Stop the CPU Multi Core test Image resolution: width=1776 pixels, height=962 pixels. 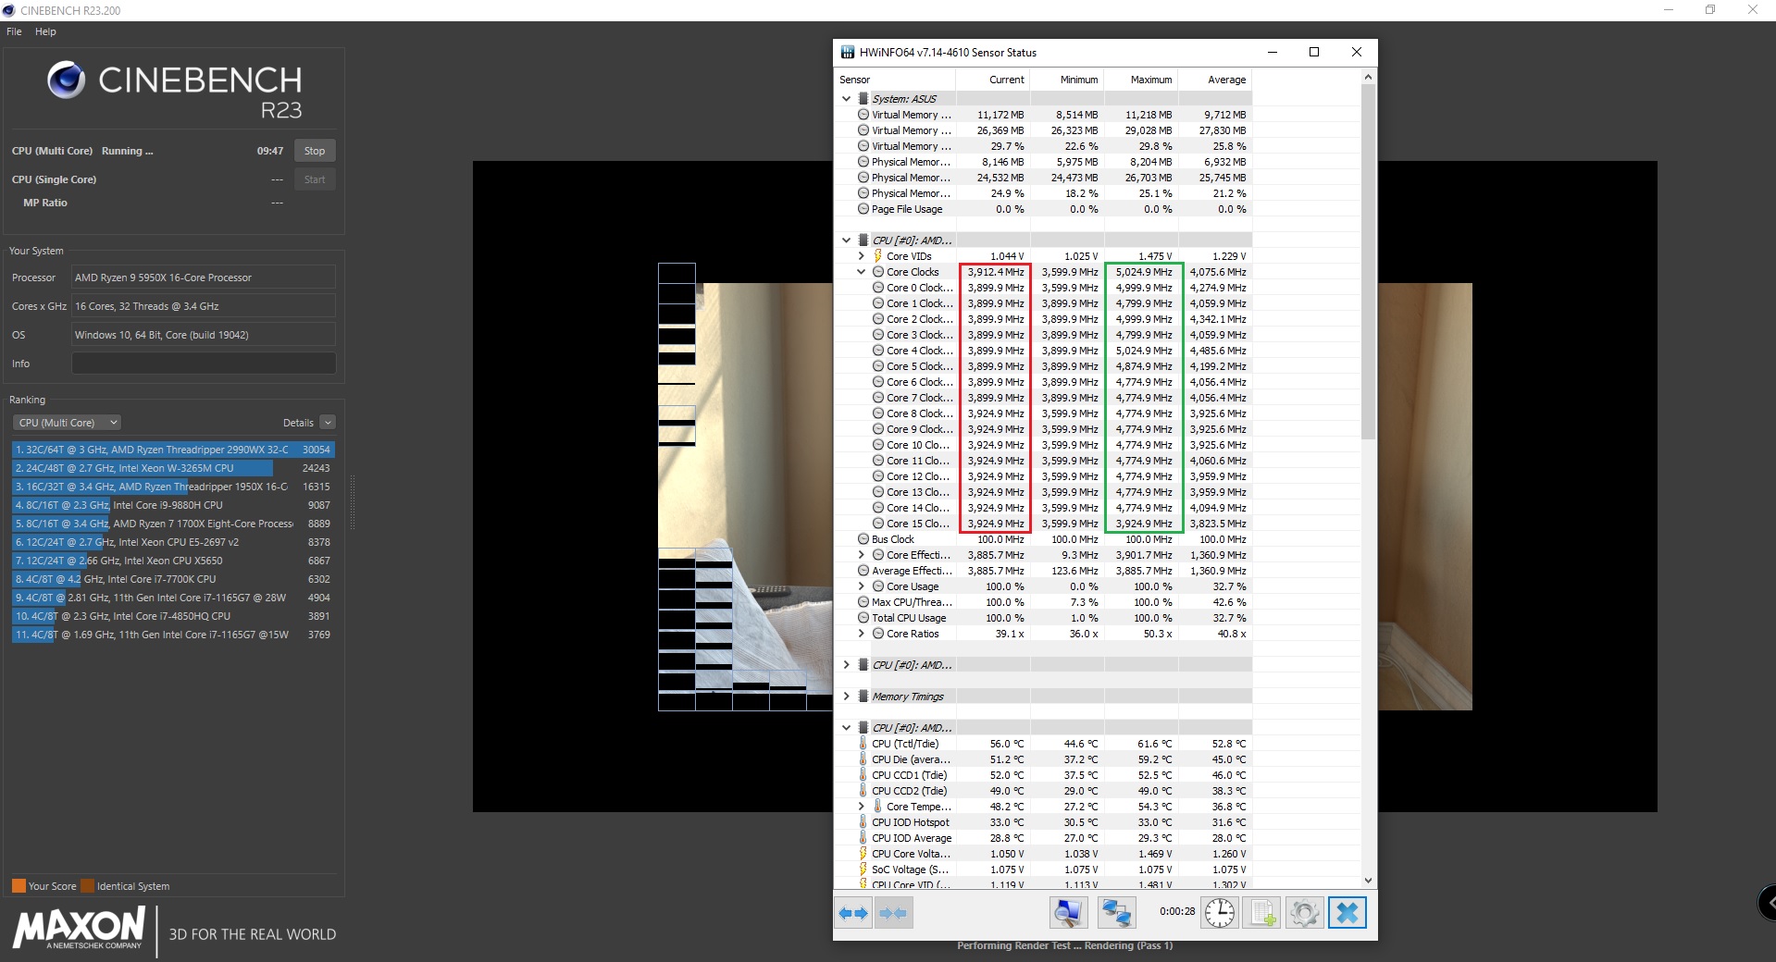pos(315,151)
